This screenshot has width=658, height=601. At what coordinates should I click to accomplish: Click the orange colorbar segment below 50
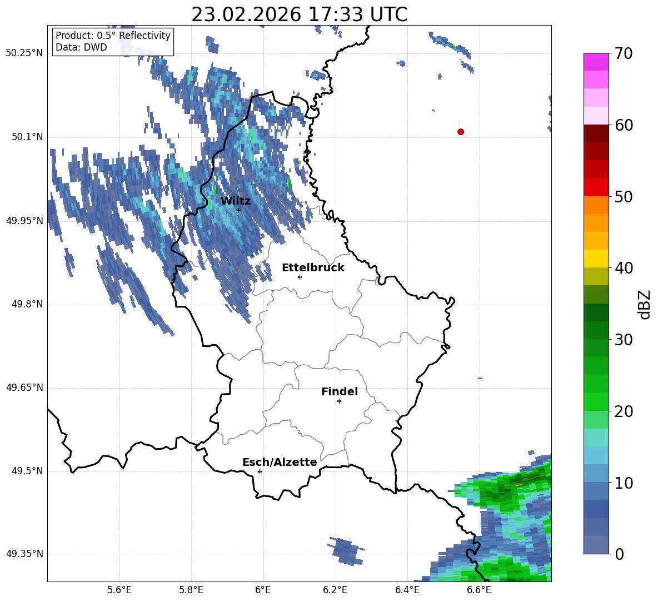point(596,205)
